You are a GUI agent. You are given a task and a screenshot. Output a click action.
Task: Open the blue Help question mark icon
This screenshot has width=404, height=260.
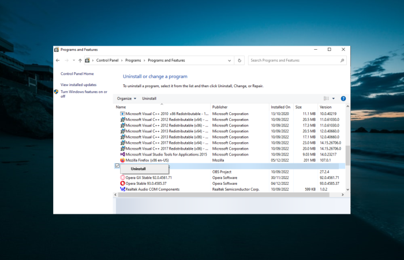tap(343, 99)
